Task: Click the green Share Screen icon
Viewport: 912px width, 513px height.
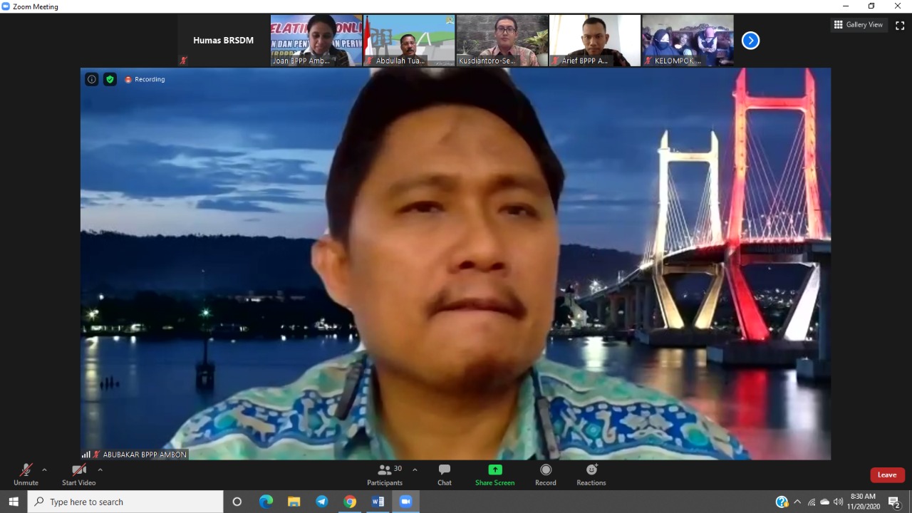Action: coord(494,470)
